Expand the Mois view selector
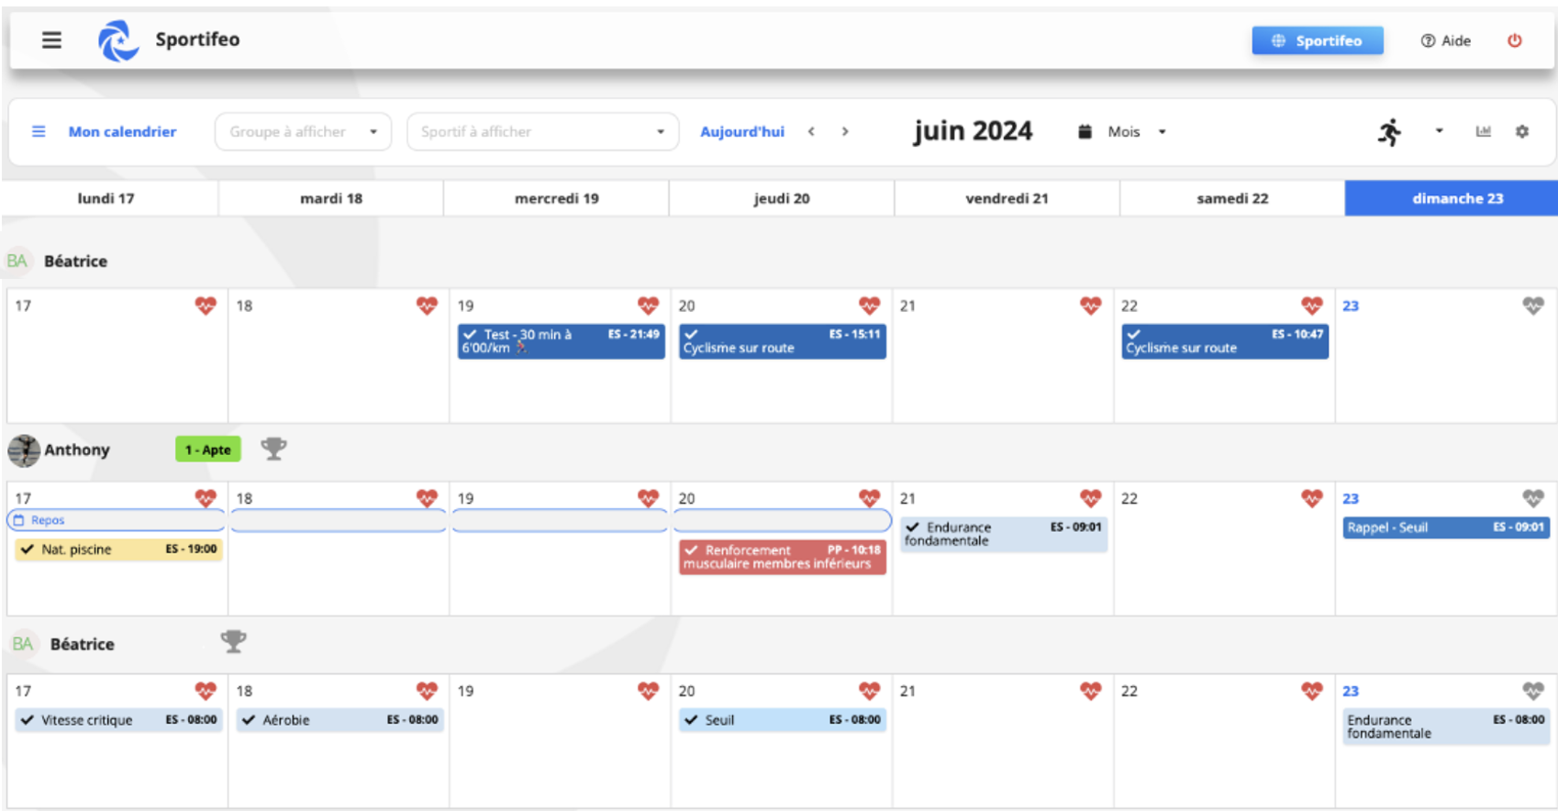Image resolution: width=1558 pixels, height=811 pixels. (x=1136, y=132)
